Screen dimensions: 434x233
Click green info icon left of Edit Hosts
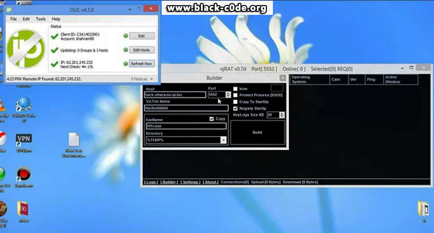[126, 50]
